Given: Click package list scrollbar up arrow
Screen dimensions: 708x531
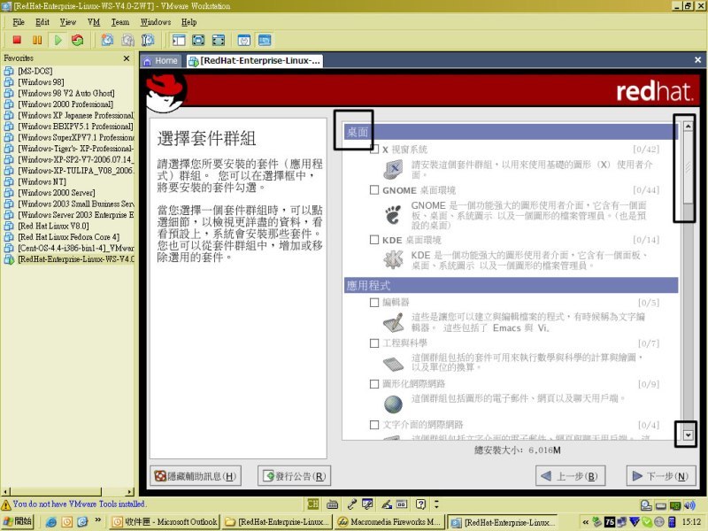Looking at the screenshot, I should tap(688, 127).
